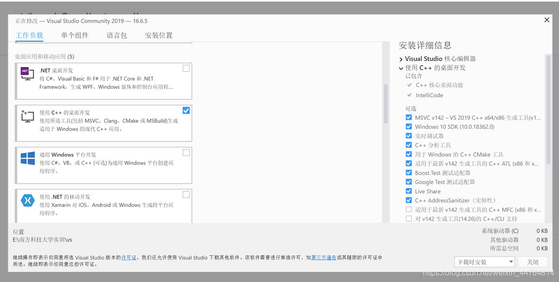Switch to 安装位置 tab
The image size is (559, 282).
click(x=159, y=35)
